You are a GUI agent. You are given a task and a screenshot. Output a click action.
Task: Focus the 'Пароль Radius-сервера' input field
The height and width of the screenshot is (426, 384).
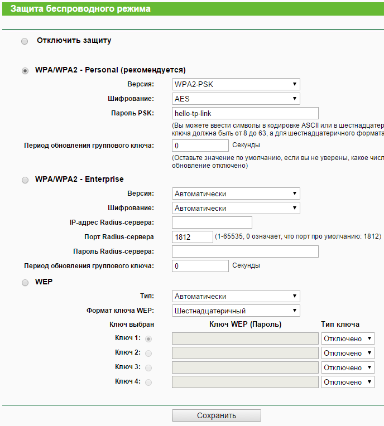[x=244, y=251]
